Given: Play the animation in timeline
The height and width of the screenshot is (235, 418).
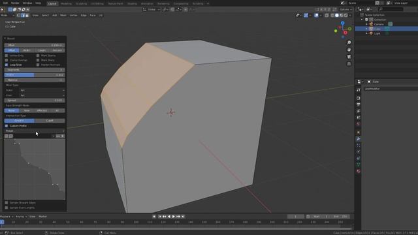Looking at the screenshot, I should pyautogui.click(x=174, y=217).
